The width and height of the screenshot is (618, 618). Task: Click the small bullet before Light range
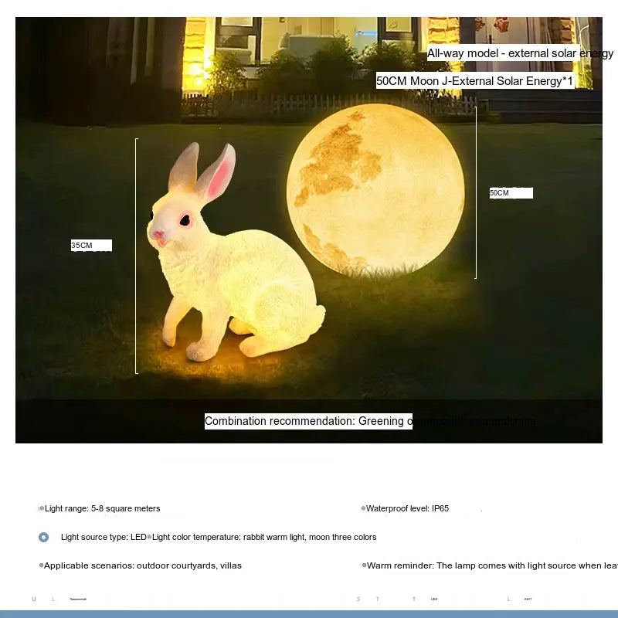point(41,509)
